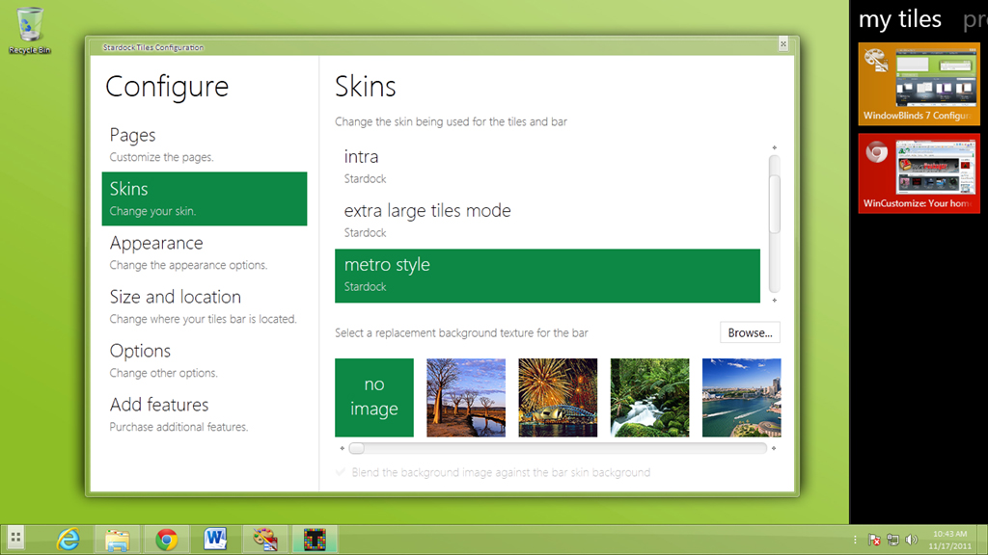This screenshot has width=988, height=555.
Task: Choose the baobab trees background texture
Action: pos(466,398)
